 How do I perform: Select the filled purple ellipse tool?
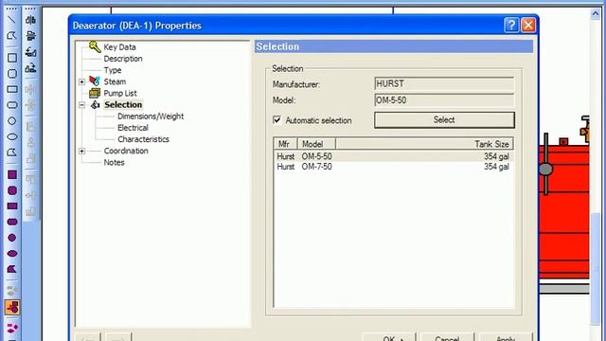coord(12,254)
